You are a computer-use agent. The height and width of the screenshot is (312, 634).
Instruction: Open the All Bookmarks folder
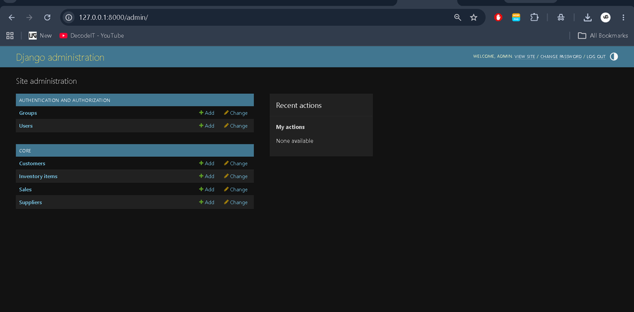(x=602, y=35)
